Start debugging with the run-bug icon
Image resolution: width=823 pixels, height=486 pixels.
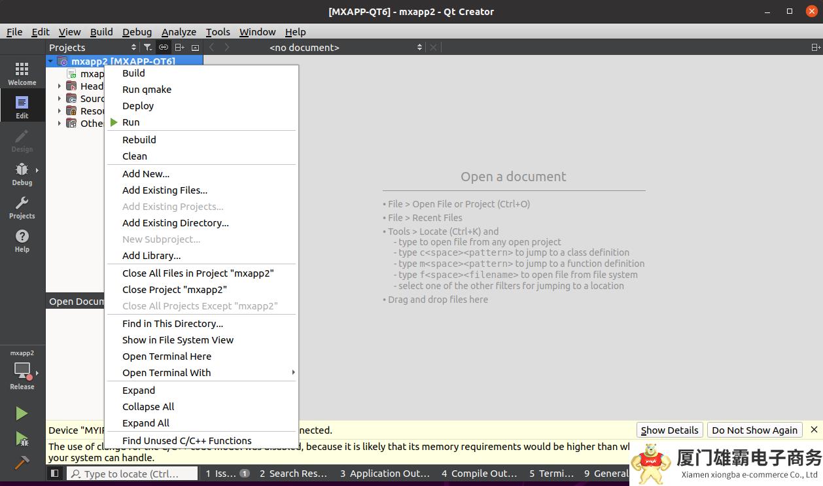pyautogui.click(x=22, y=438)
